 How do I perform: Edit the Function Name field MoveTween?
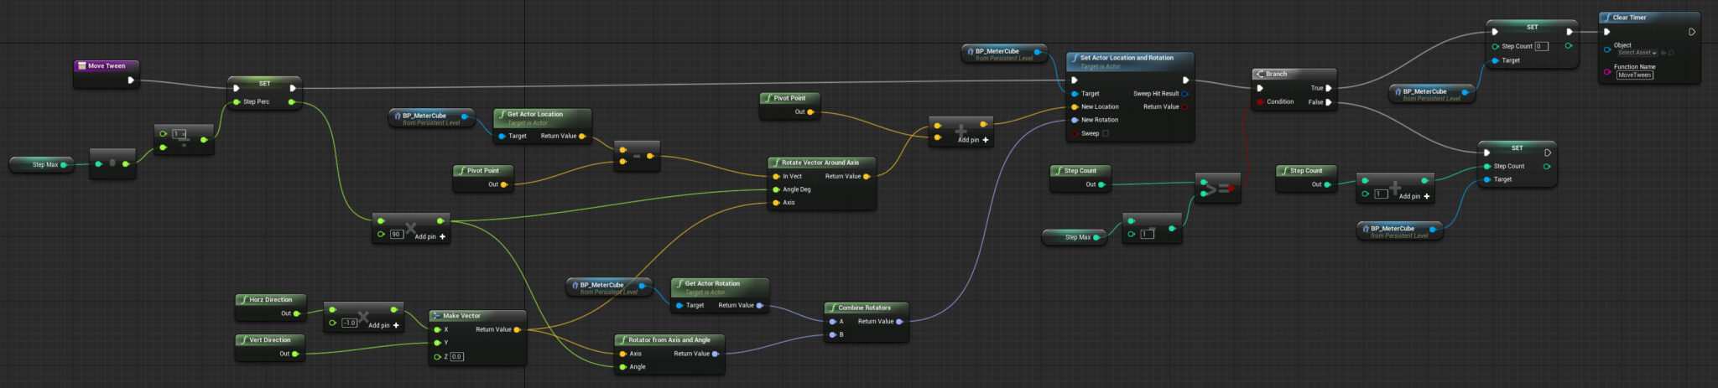[1635, 75]
